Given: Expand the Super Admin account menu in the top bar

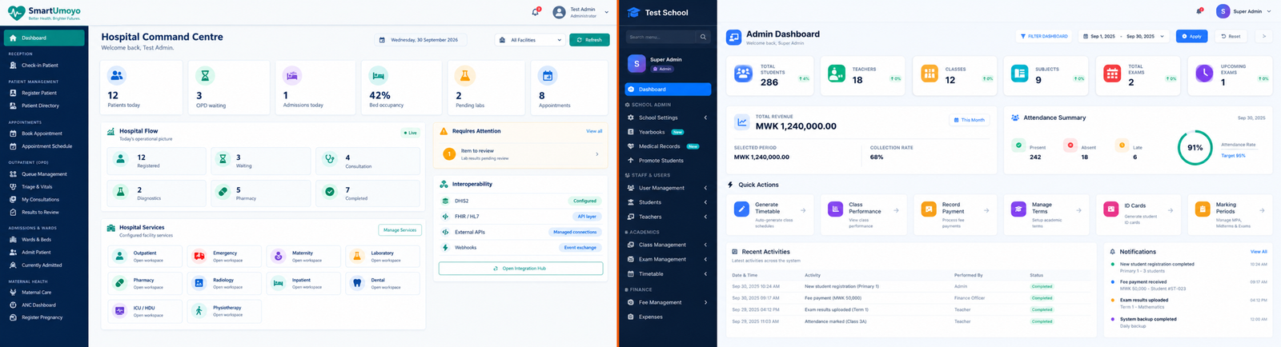Looking at the screenshot, I should (1269, 11).
